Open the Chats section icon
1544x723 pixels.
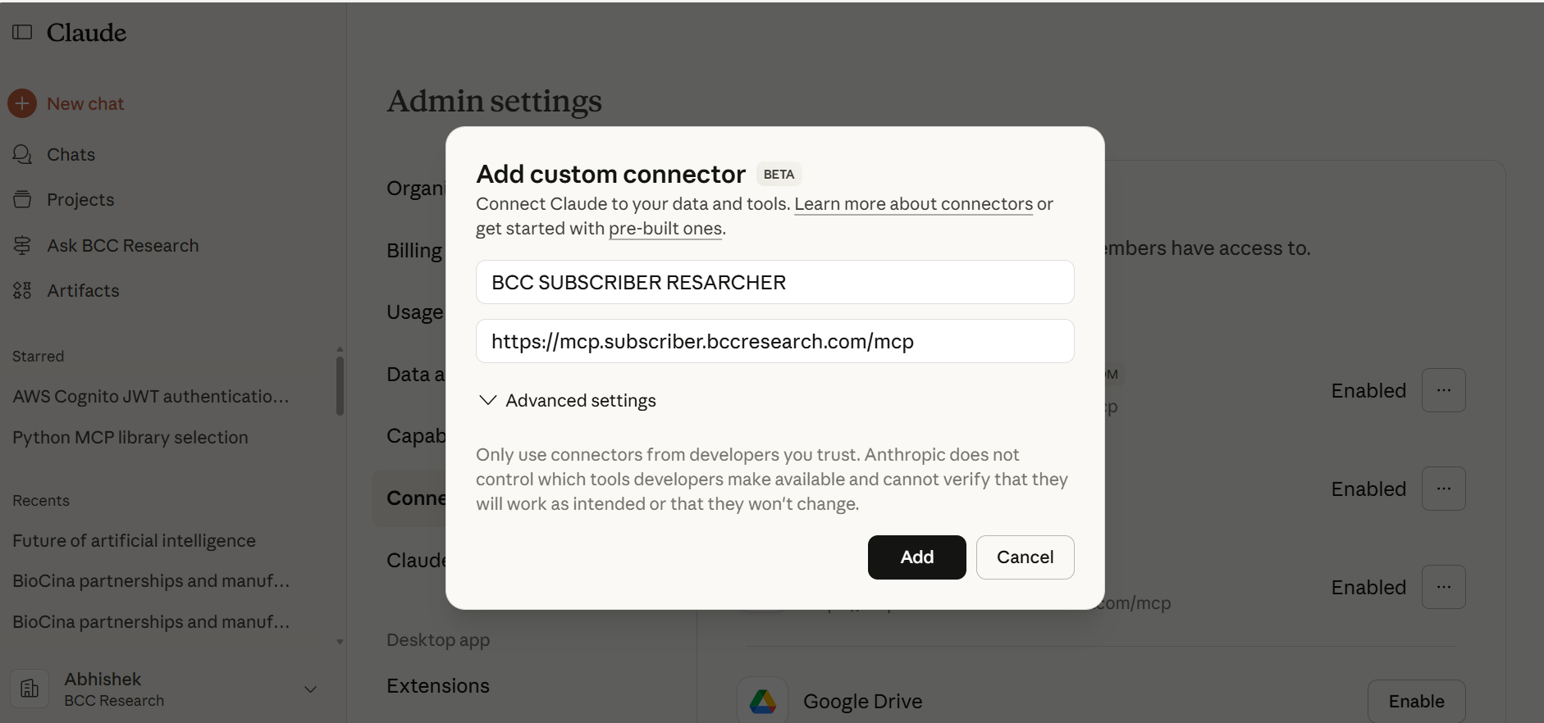(22, 154)
